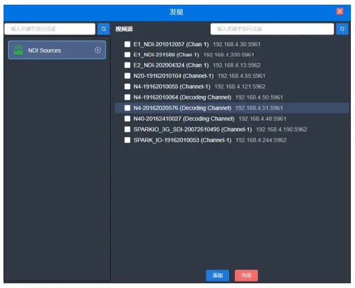Screen dimensions: 355x288
Task: Tick the N20-19162010104 (Channel-1) checkbox
Action: (x=127, y=76)
